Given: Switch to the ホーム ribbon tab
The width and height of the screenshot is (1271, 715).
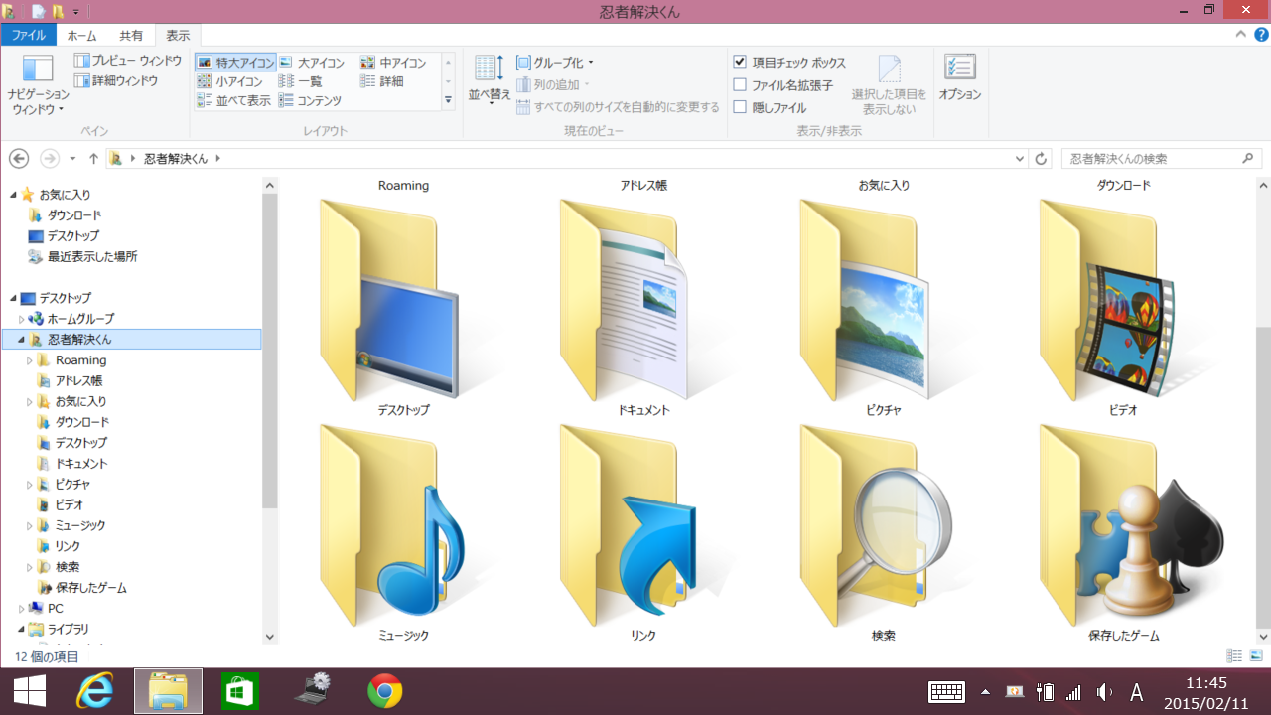Looking at the screenshot, I should [81, 36].
